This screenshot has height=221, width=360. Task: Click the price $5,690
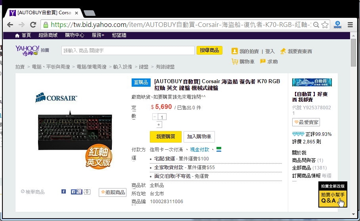click(x=161, y=107)
